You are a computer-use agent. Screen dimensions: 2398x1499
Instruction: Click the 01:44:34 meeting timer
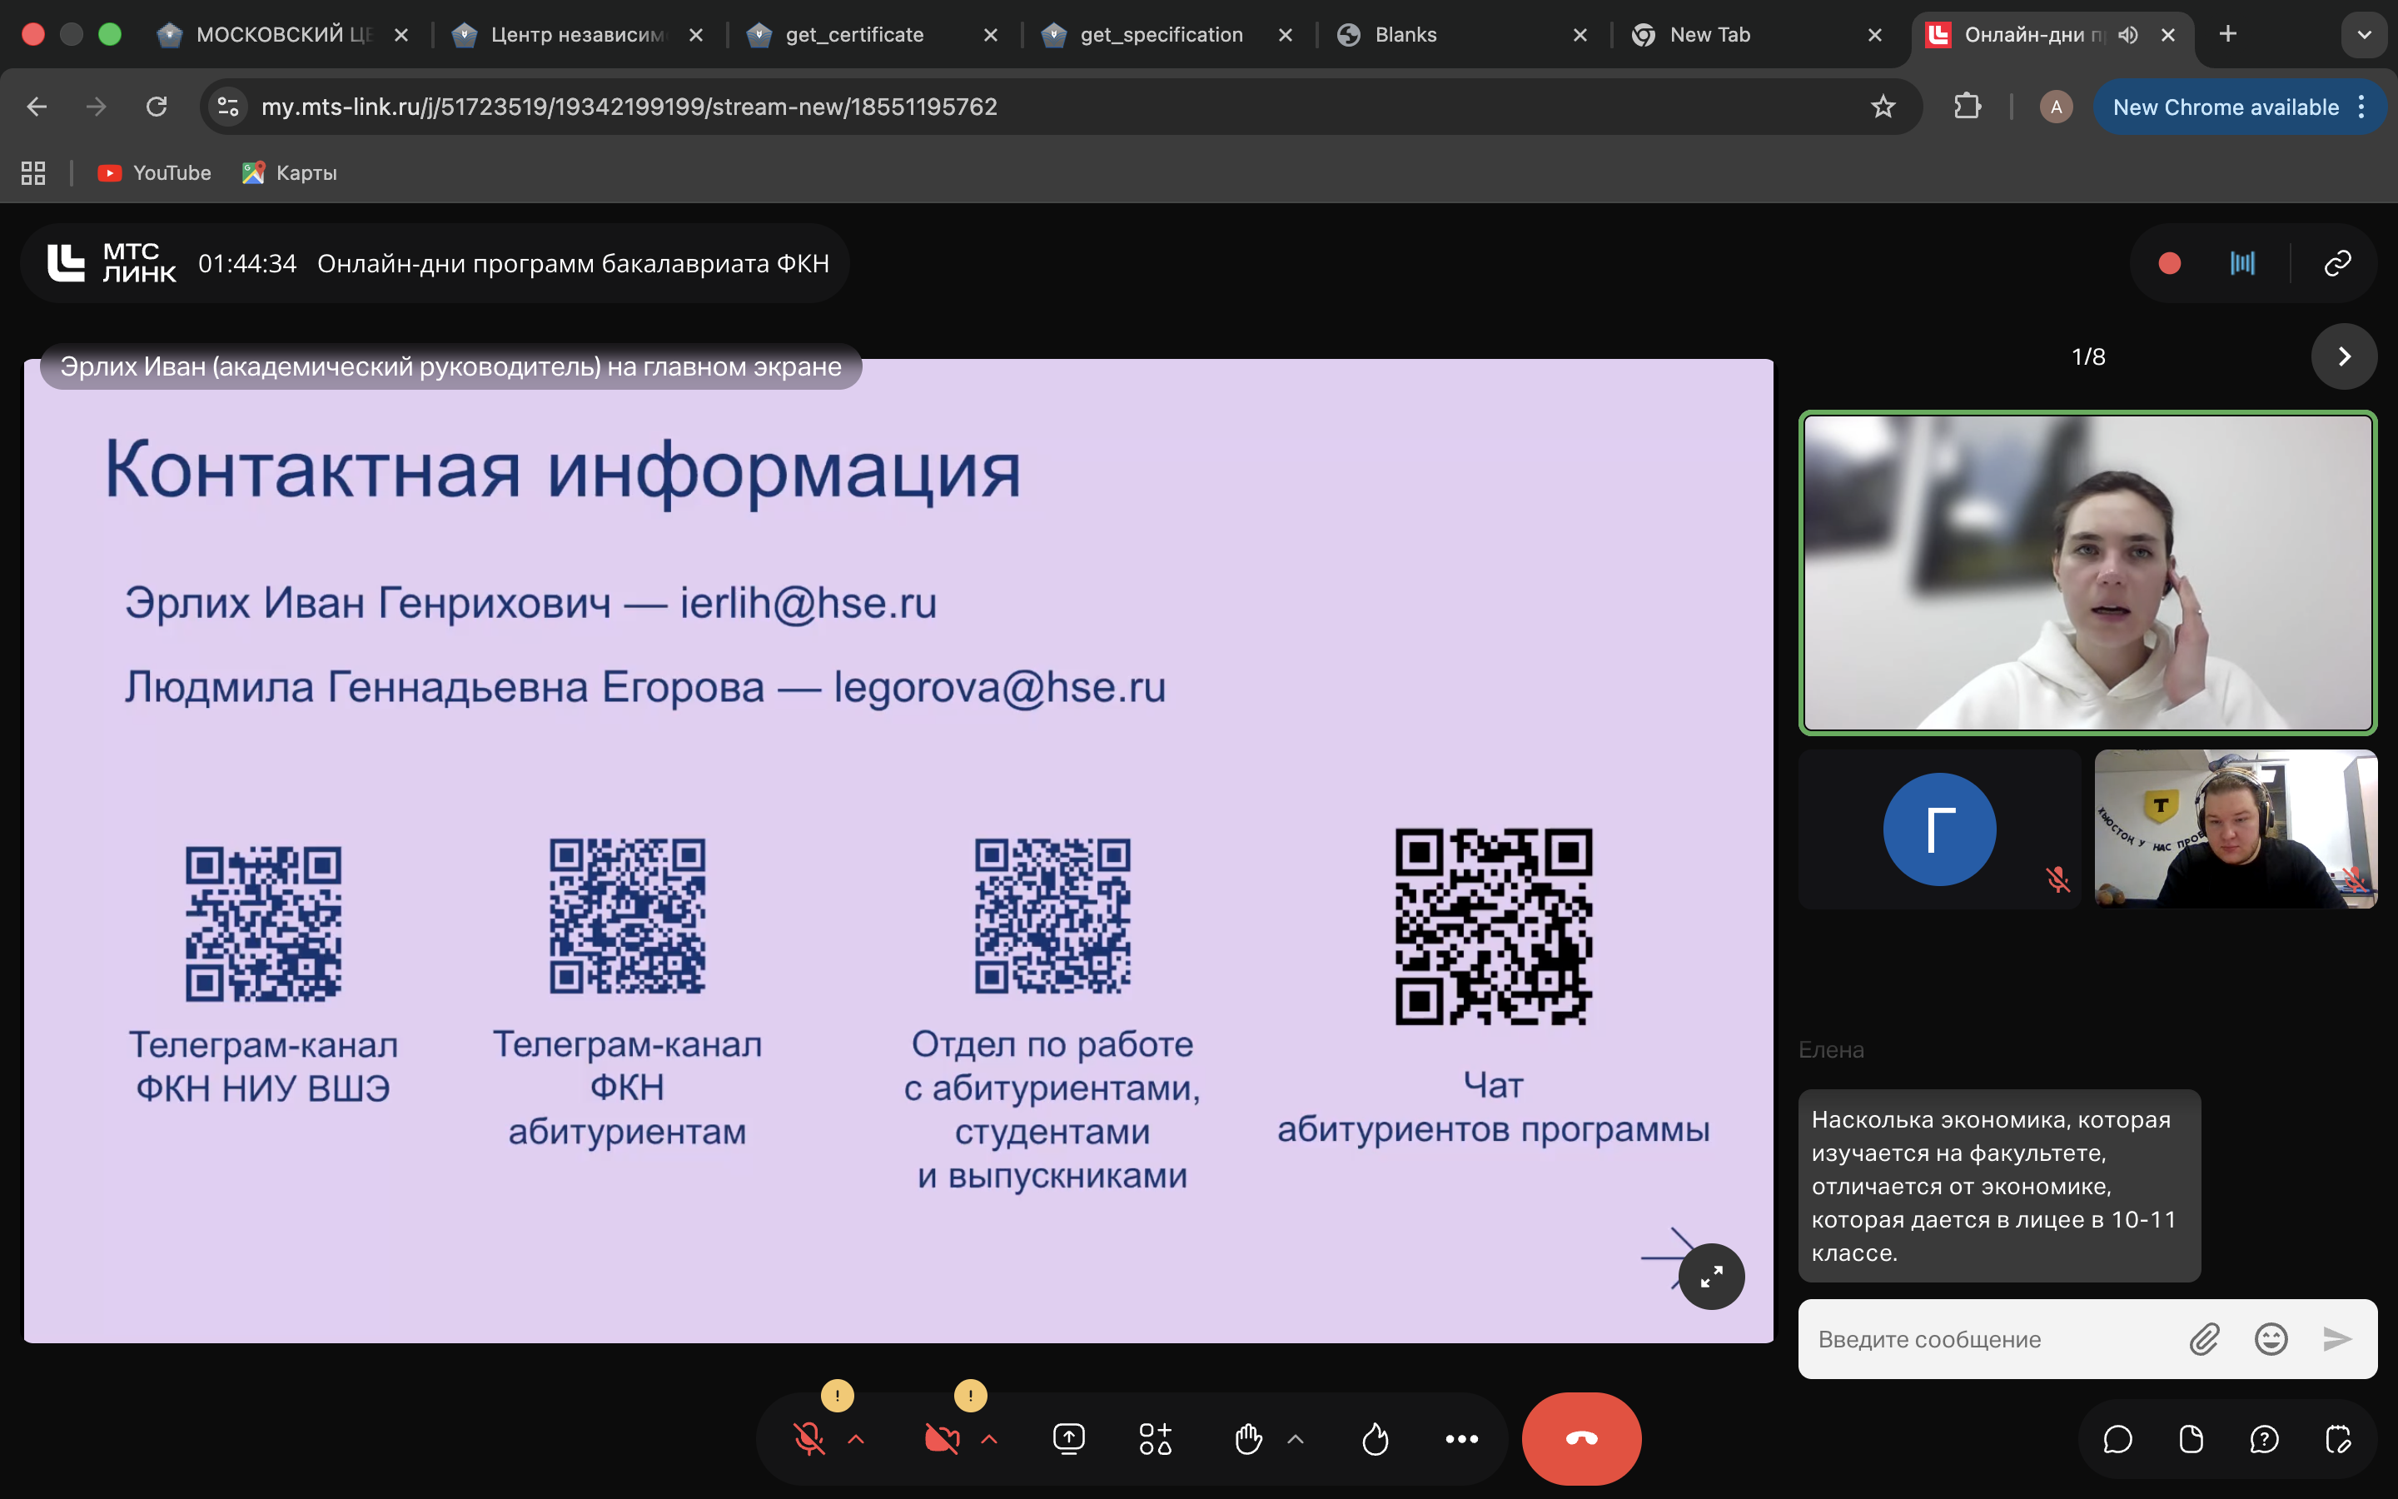click(x=246, y=264)
